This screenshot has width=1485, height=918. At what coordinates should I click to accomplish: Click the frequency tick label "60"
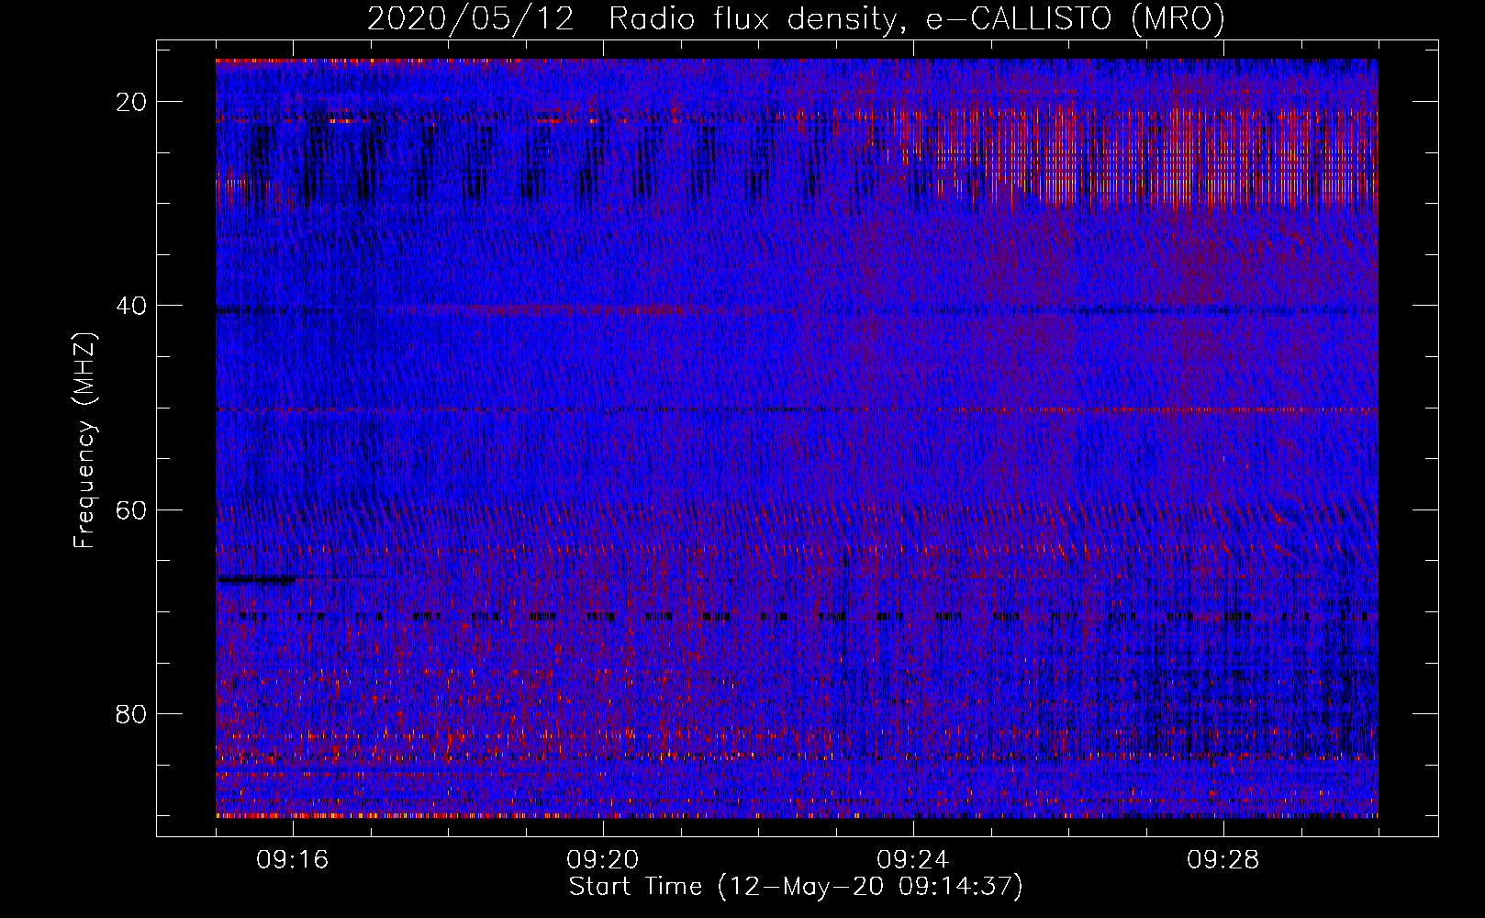pyautogui.click(x=132, y=509)
